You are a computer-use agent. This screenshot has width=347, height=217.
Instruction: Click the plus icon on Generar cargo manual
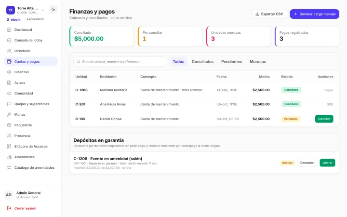pyautogui.click(x=295, y=14)
